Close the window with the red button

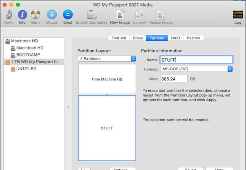5,5
